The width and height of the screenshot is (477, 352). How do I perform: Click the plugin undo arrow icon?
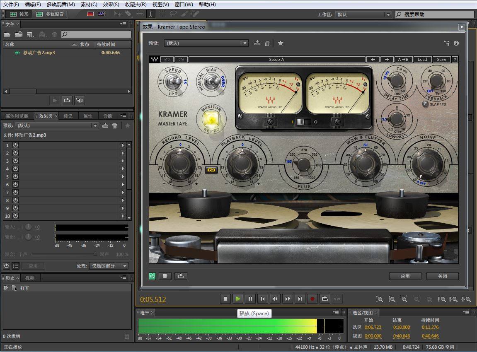point(167,59)
